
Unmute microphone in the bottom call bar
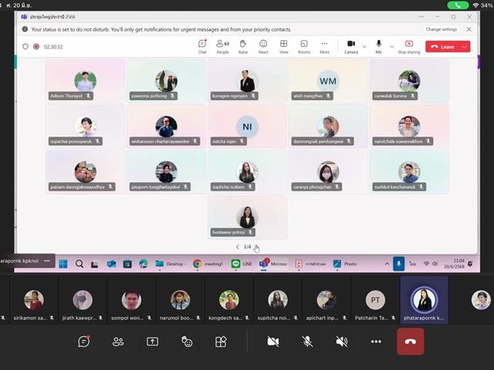point(307,341)
